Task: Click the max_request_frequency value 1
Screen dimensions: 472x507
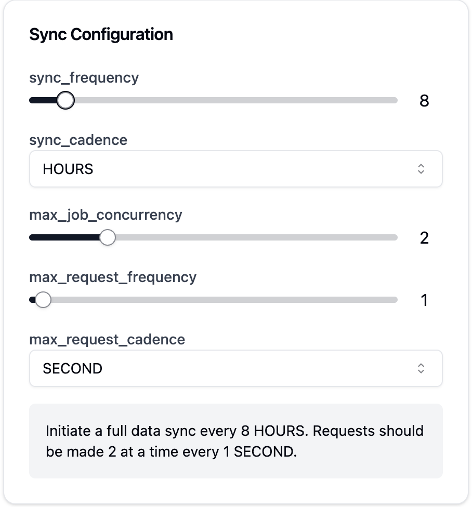Action: tap(424, 300)
